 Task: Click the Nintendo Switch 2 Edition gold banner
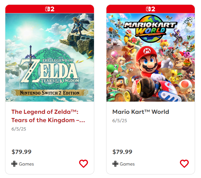coord(50,93)
